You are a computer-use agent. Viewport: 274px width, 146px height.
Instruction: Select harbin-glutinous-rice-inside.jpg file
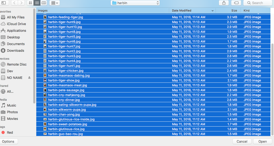click(x=153, y=119)
